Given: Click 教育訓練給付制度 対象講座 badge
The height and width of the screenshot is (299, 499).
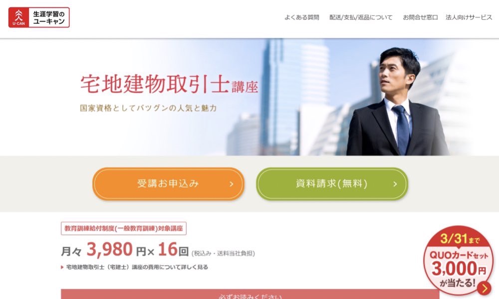Looking at the screenshot, I should (x=124, y=228).
